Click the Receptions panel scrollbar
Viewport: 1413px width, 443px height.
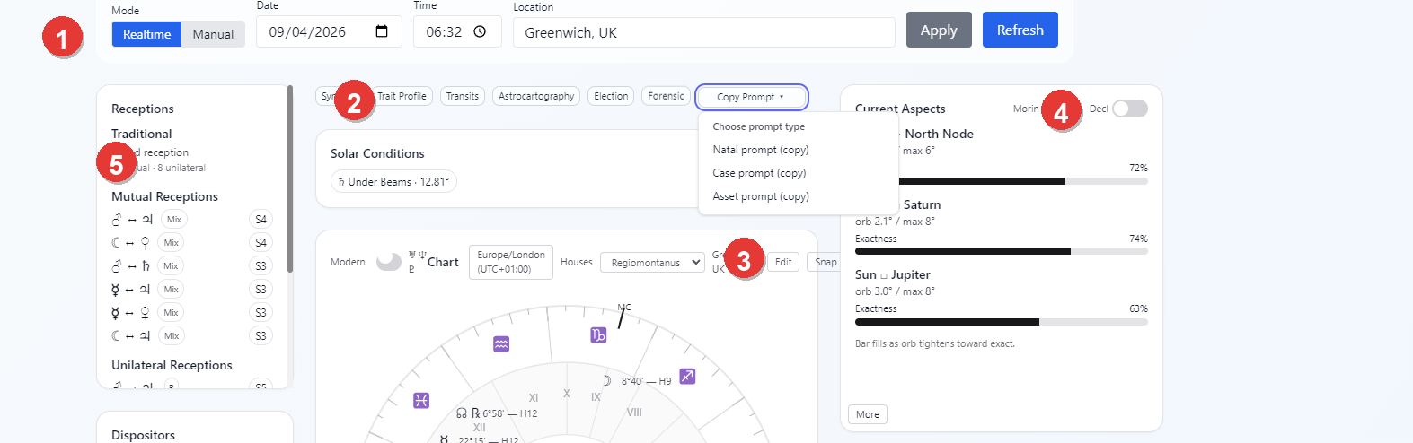click(290, 179)
